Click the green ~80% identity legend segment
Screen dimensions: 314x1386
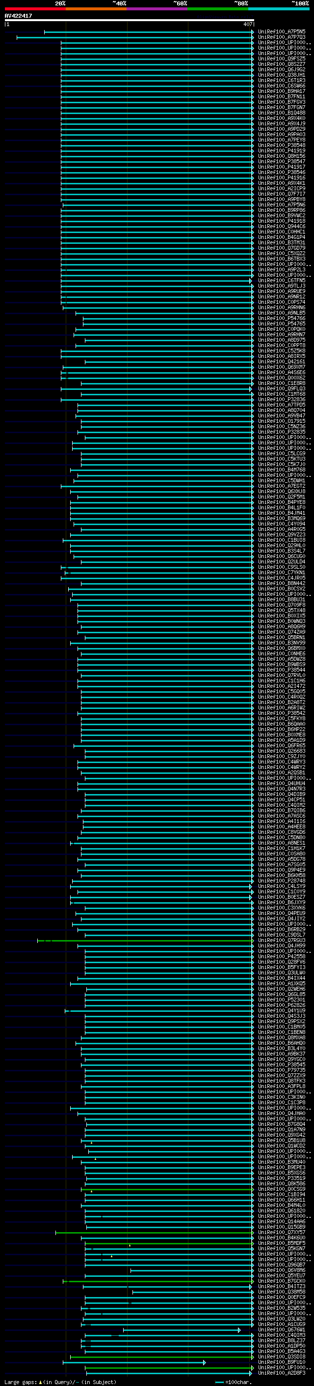click(x=218, y=9)
